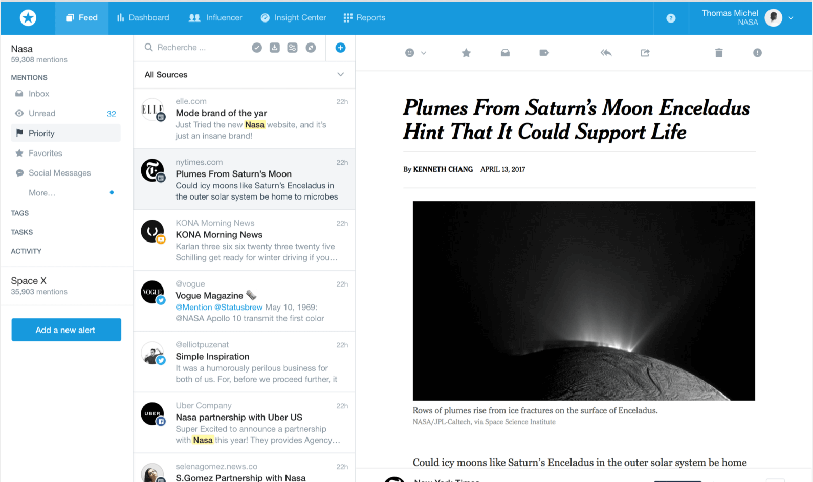Screen dimensions: 813x482
Task: Click Add a new alert button
Action: pyautogui.click(x=67, y=330)
